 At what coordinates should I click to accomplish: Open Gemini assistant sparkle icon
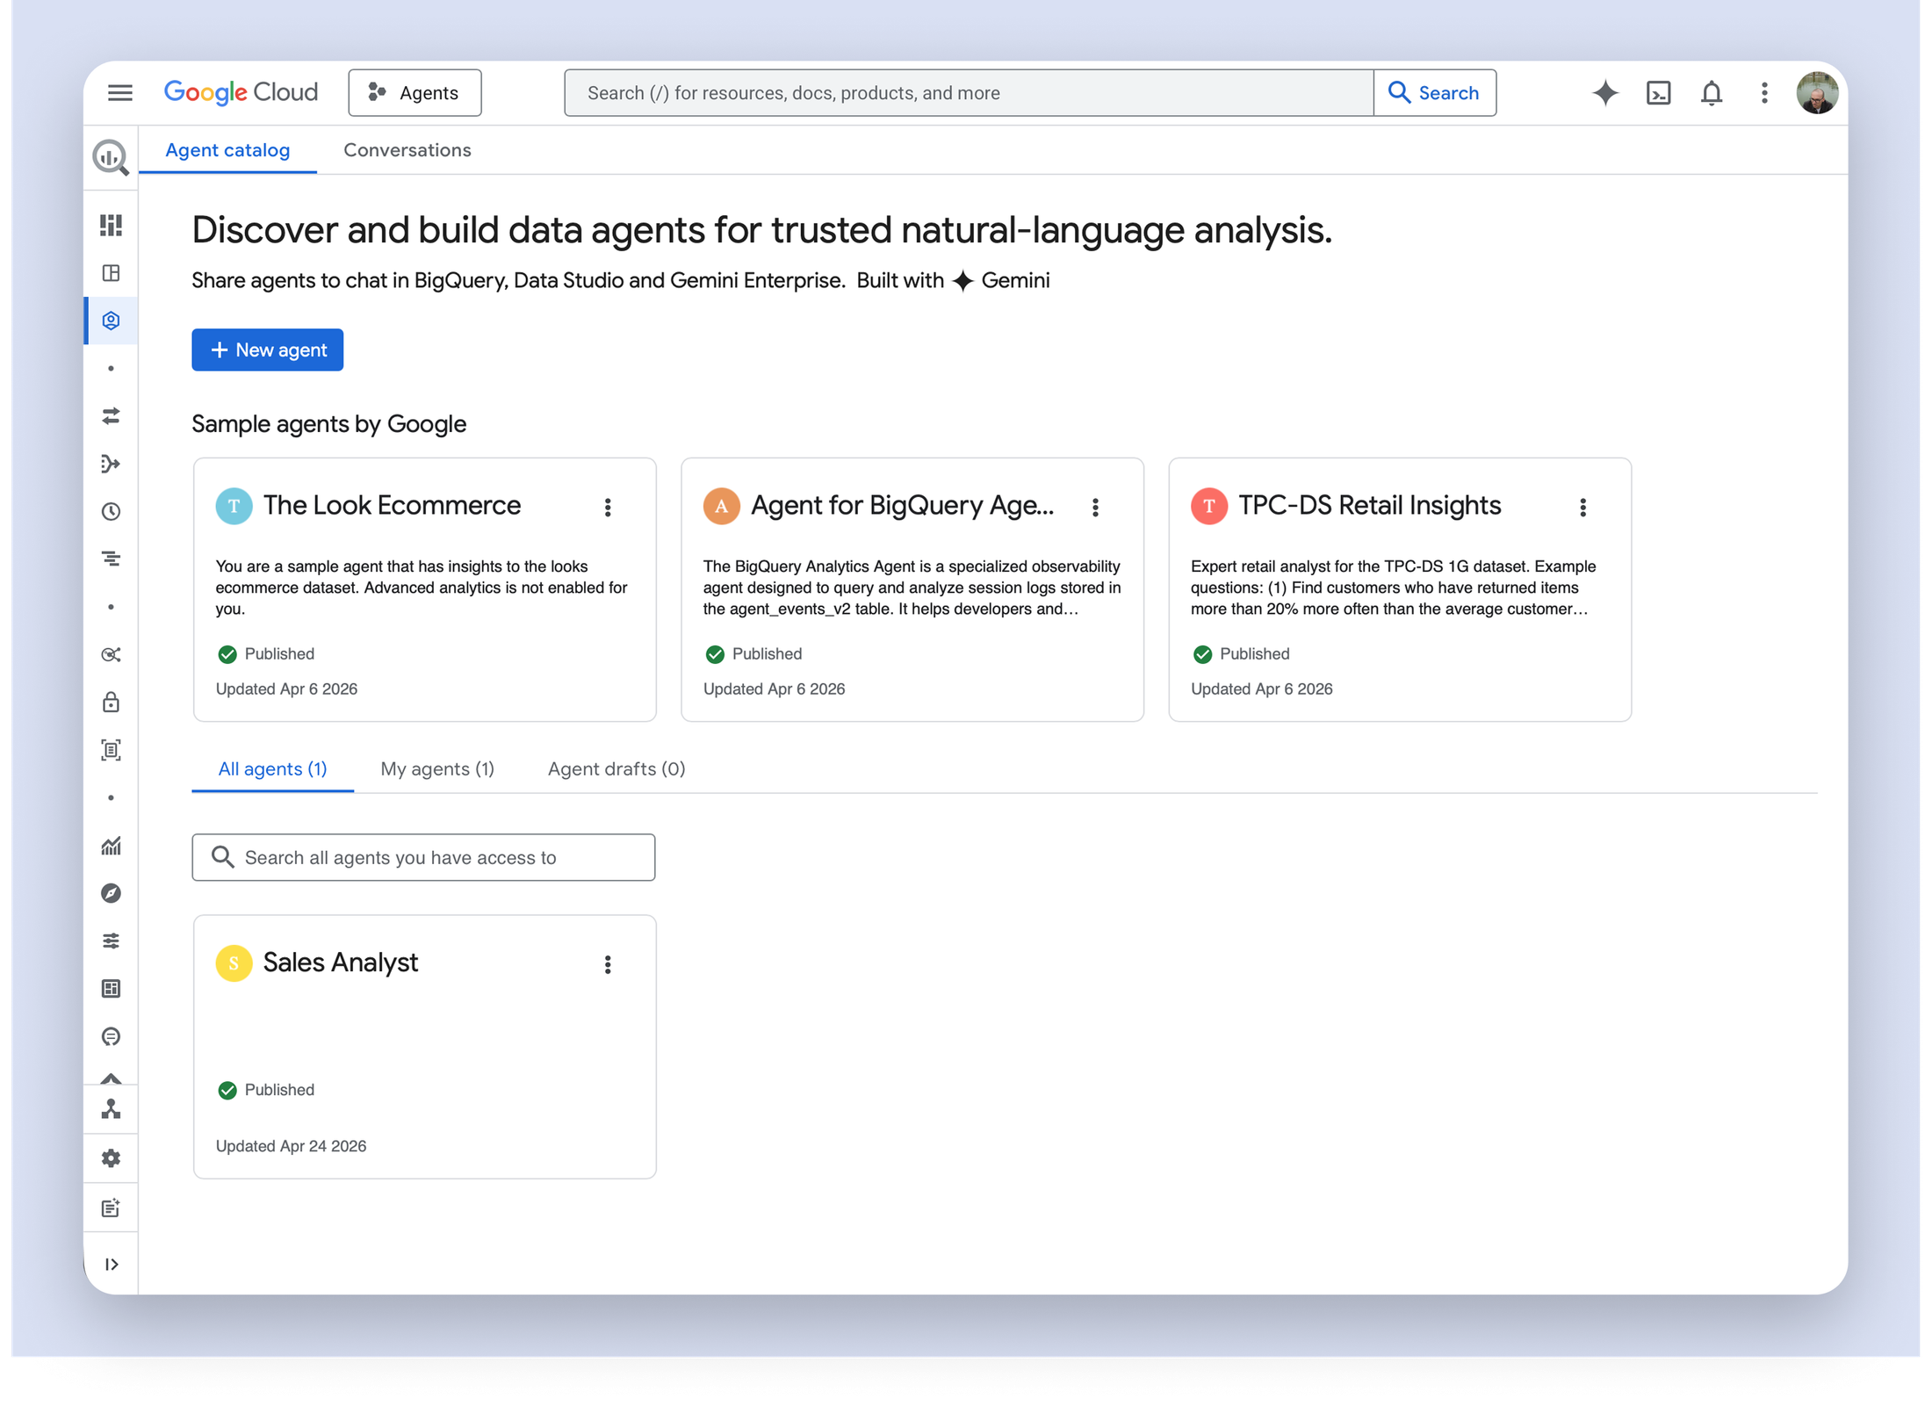tap(1604, 92)
